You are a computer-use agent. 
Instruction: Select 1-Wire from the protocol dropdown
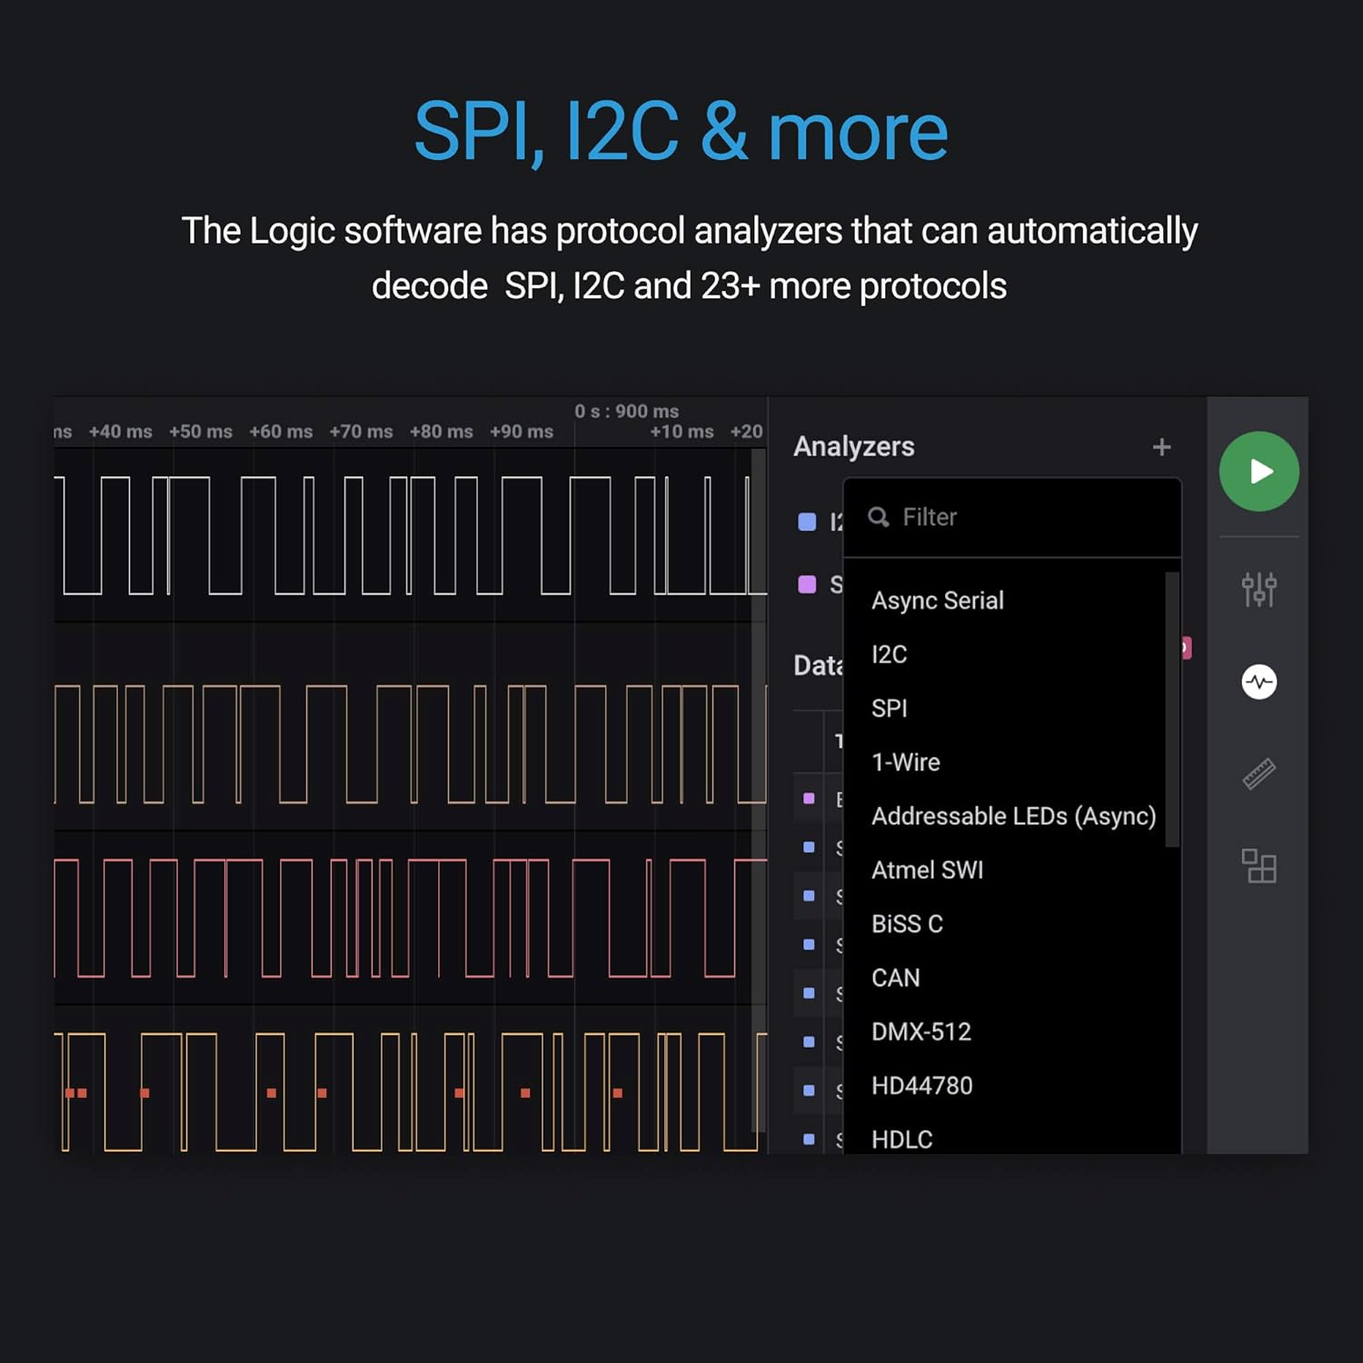point(906,761)
